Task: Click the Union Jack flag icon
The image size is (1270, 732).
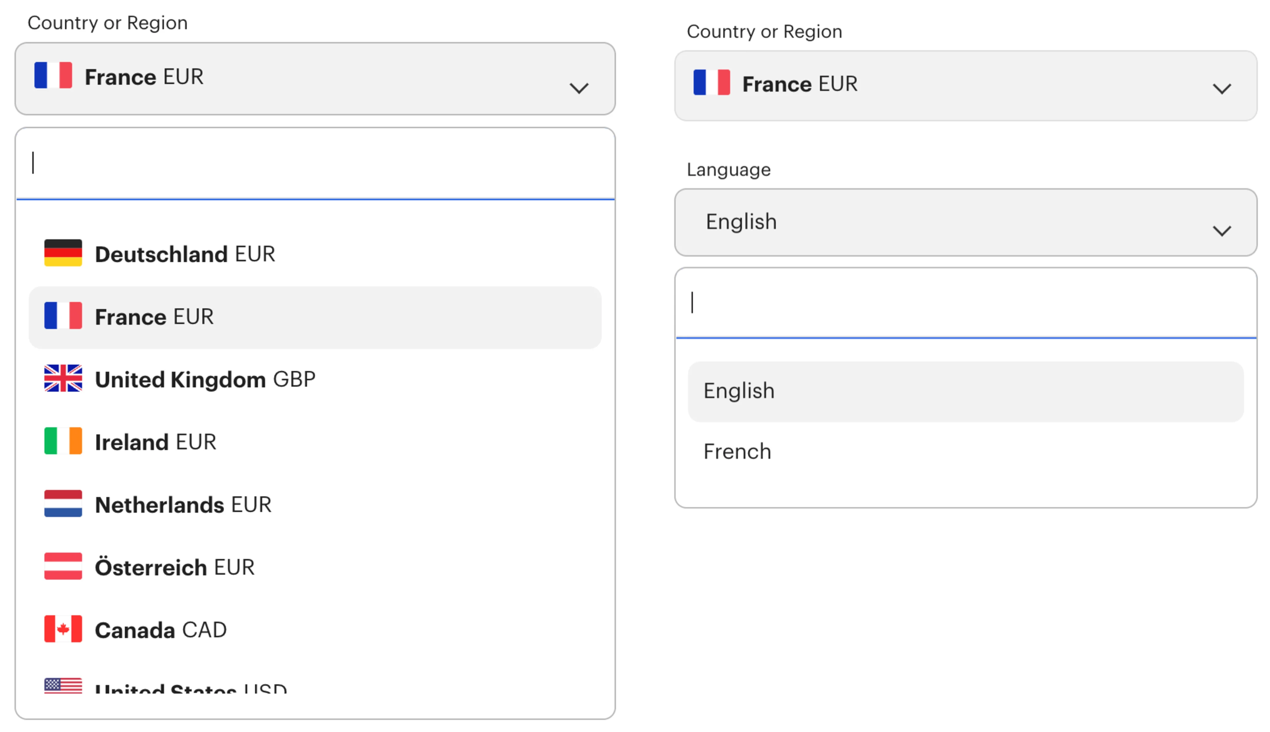Action: [63, 378]
